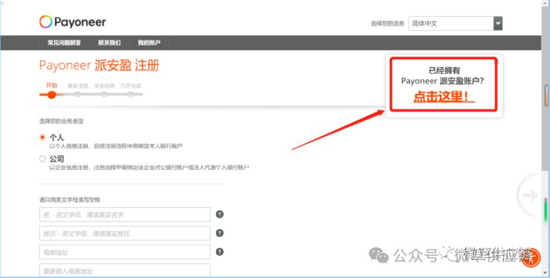Click help icon next to 姓氏 field

pyautogui.click(x=219, y=233)
